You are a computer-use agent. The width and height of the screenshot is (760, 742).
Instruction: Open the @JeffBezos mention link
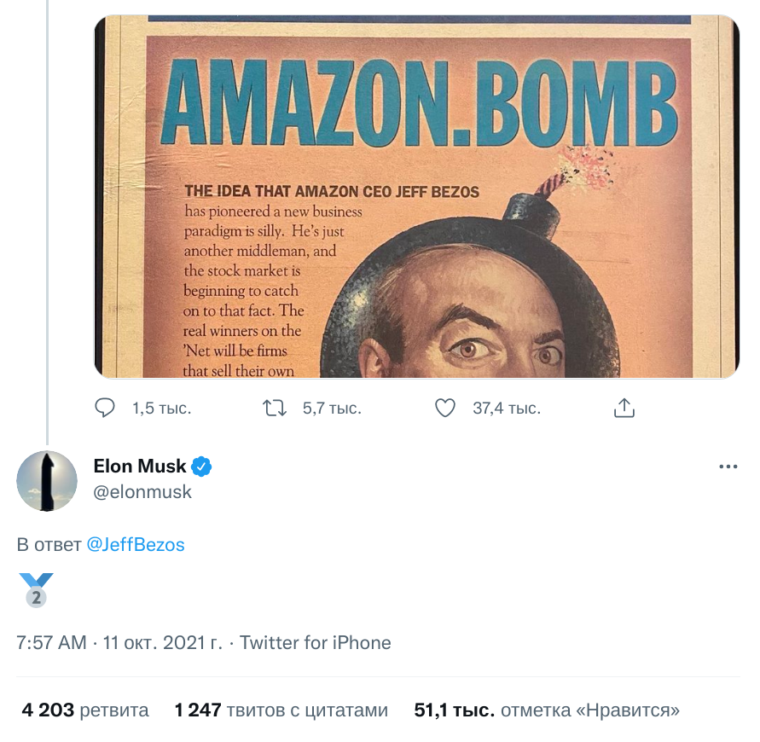pos(136,544)
